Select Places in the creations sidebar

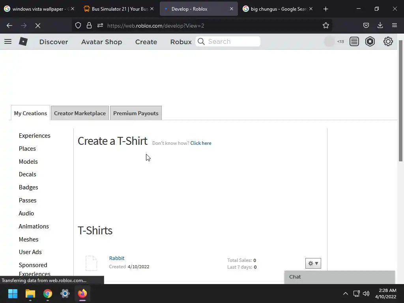point(27,149)
